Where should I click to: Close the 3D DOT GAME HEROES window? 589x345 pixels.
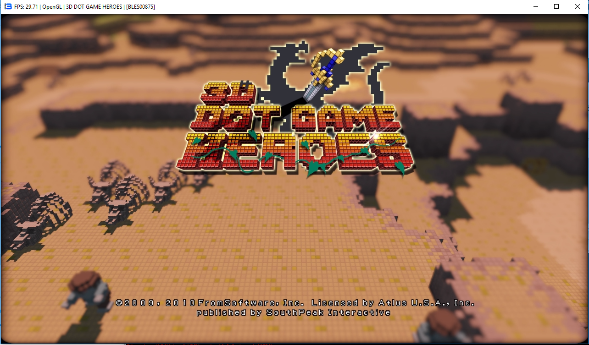tap(578, 7)
